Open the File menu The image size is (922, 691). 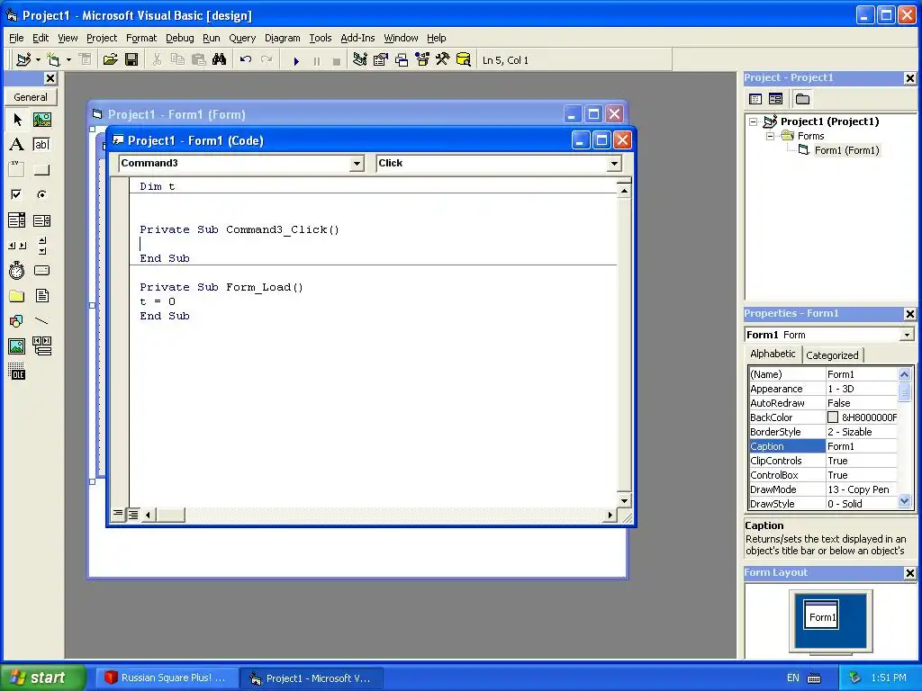[x=16, y=38]
